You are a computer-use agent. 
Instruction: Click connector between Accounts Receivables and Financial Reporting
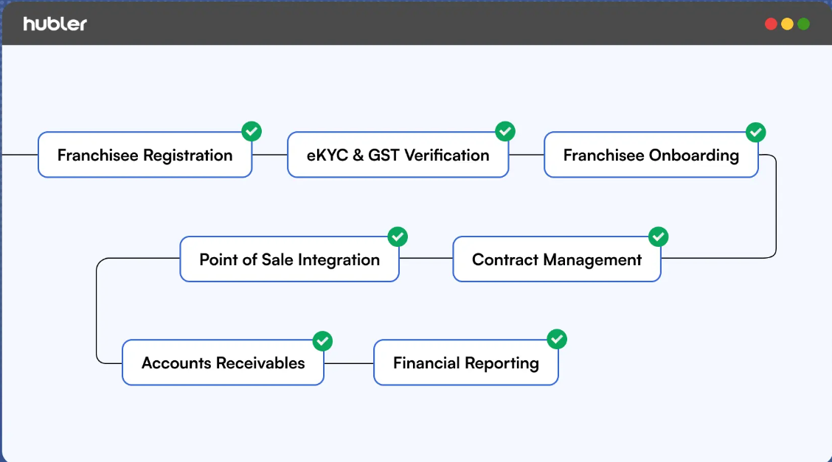(349, 363)
